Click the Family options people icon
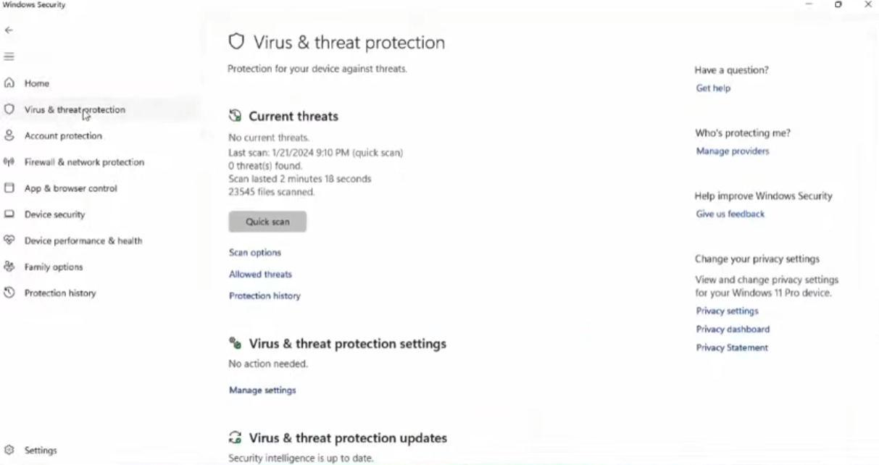 click(x=9, y=267)
